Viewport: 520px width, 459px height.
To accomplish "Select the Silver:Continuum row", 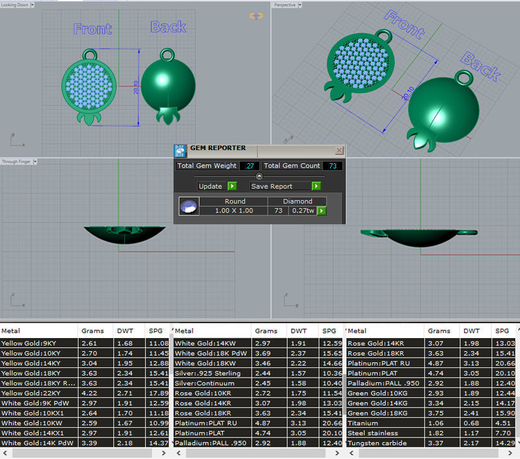I will point(258,383).
